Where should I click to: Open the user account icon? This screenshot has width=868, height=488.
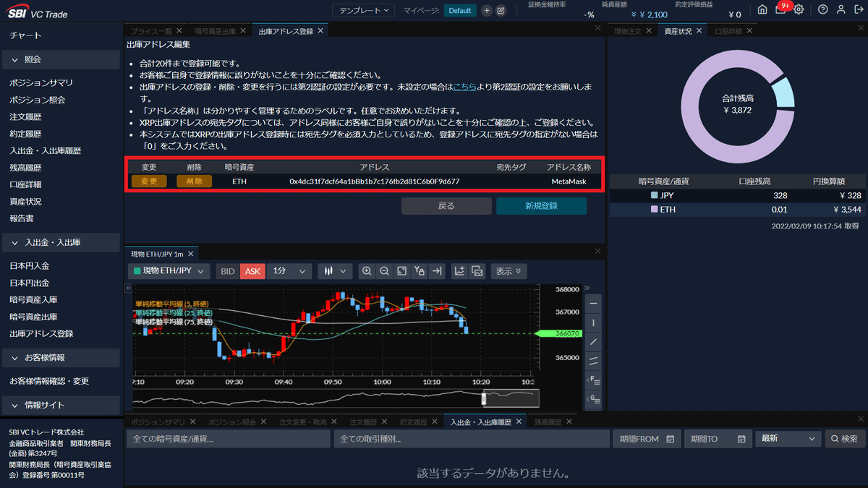tap(840, 10)
